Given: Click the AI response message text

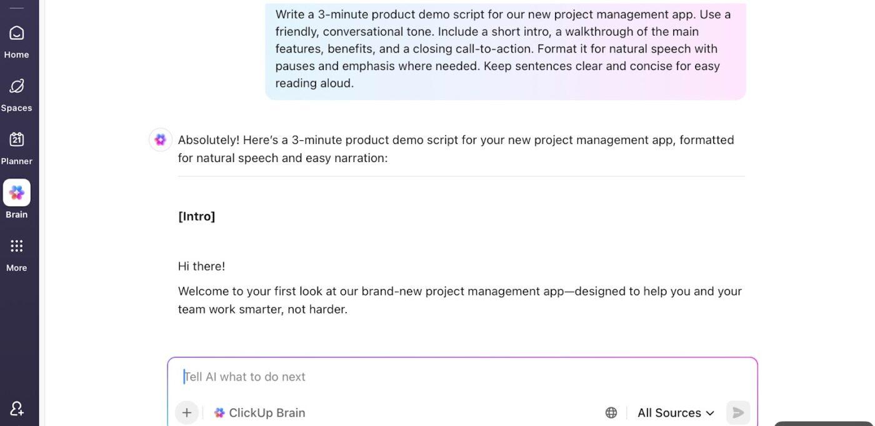Looking at the screenshot, I should coord(456,148).
